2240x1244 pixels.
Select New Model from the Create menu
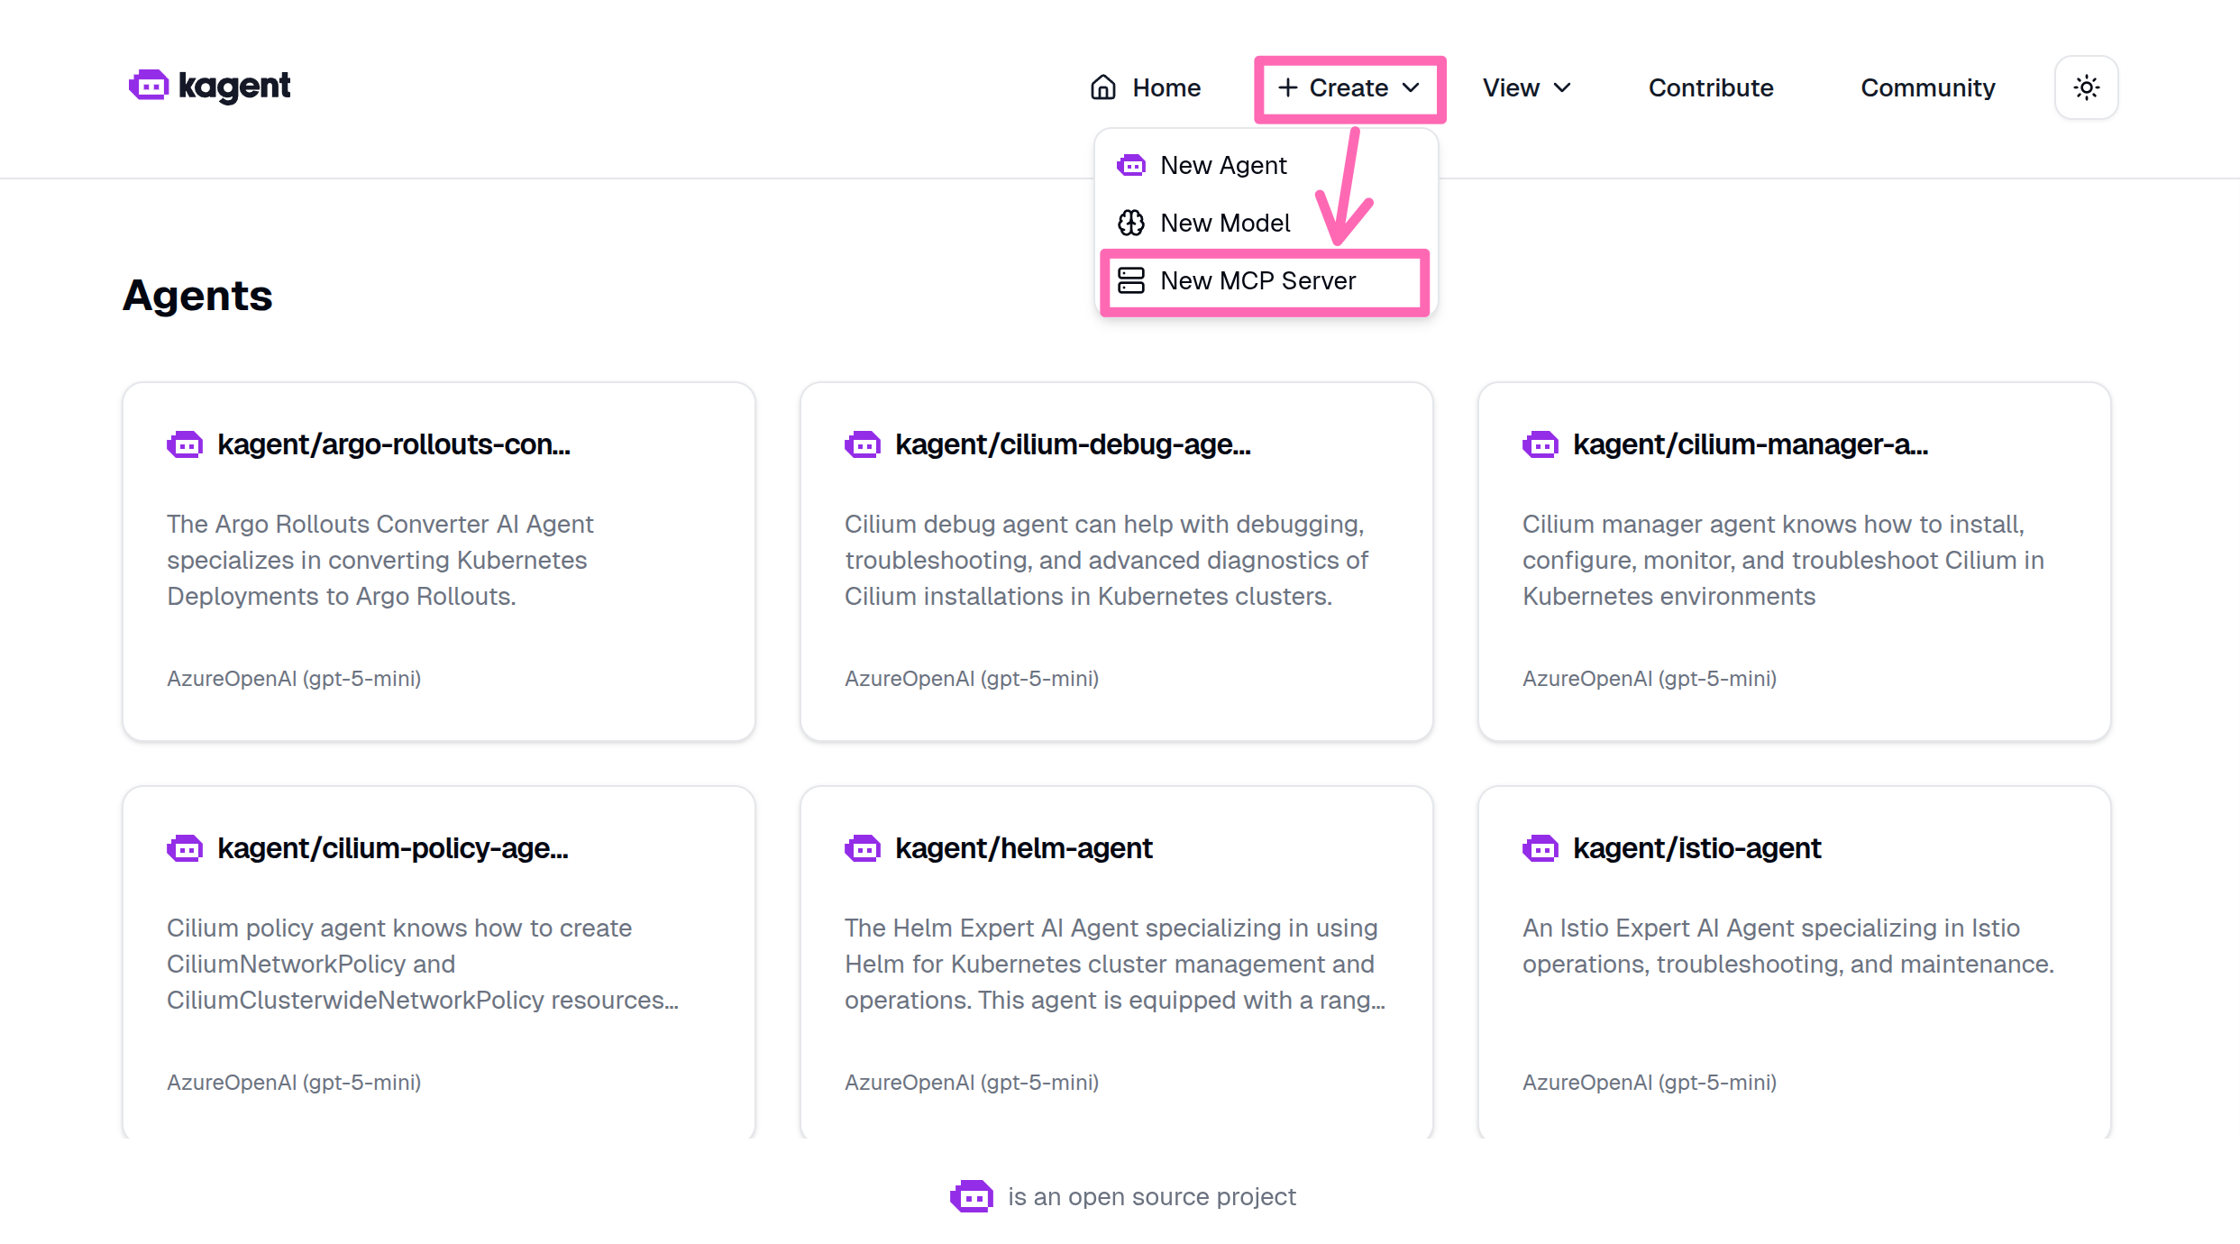[x=1225, y=223]
